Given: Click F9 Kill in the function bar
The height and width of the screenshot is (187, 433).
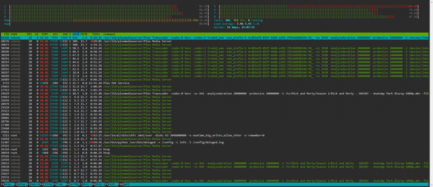Looking at the screenshot, I should pyautogui.click(x=111, y=184).
